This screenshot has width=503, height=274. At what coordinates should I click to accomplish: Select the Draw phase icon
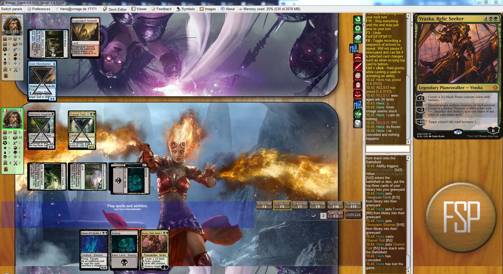358,39
